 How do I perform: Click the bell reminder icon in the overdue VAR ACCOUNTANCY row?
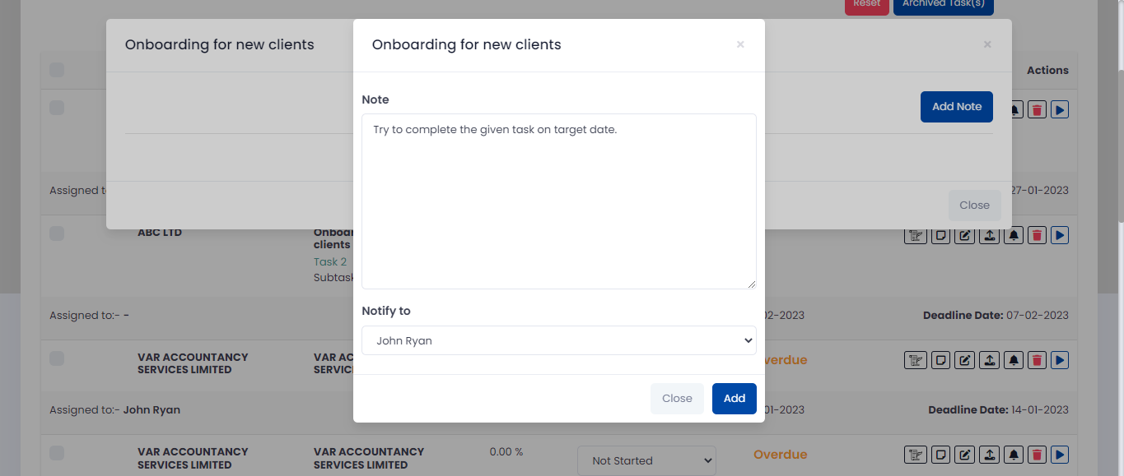1013,360
